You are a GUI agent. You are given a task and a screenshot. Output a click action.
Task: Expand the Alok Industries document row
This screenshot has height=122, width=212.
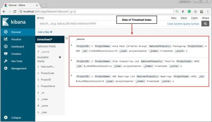pos(71,60)
